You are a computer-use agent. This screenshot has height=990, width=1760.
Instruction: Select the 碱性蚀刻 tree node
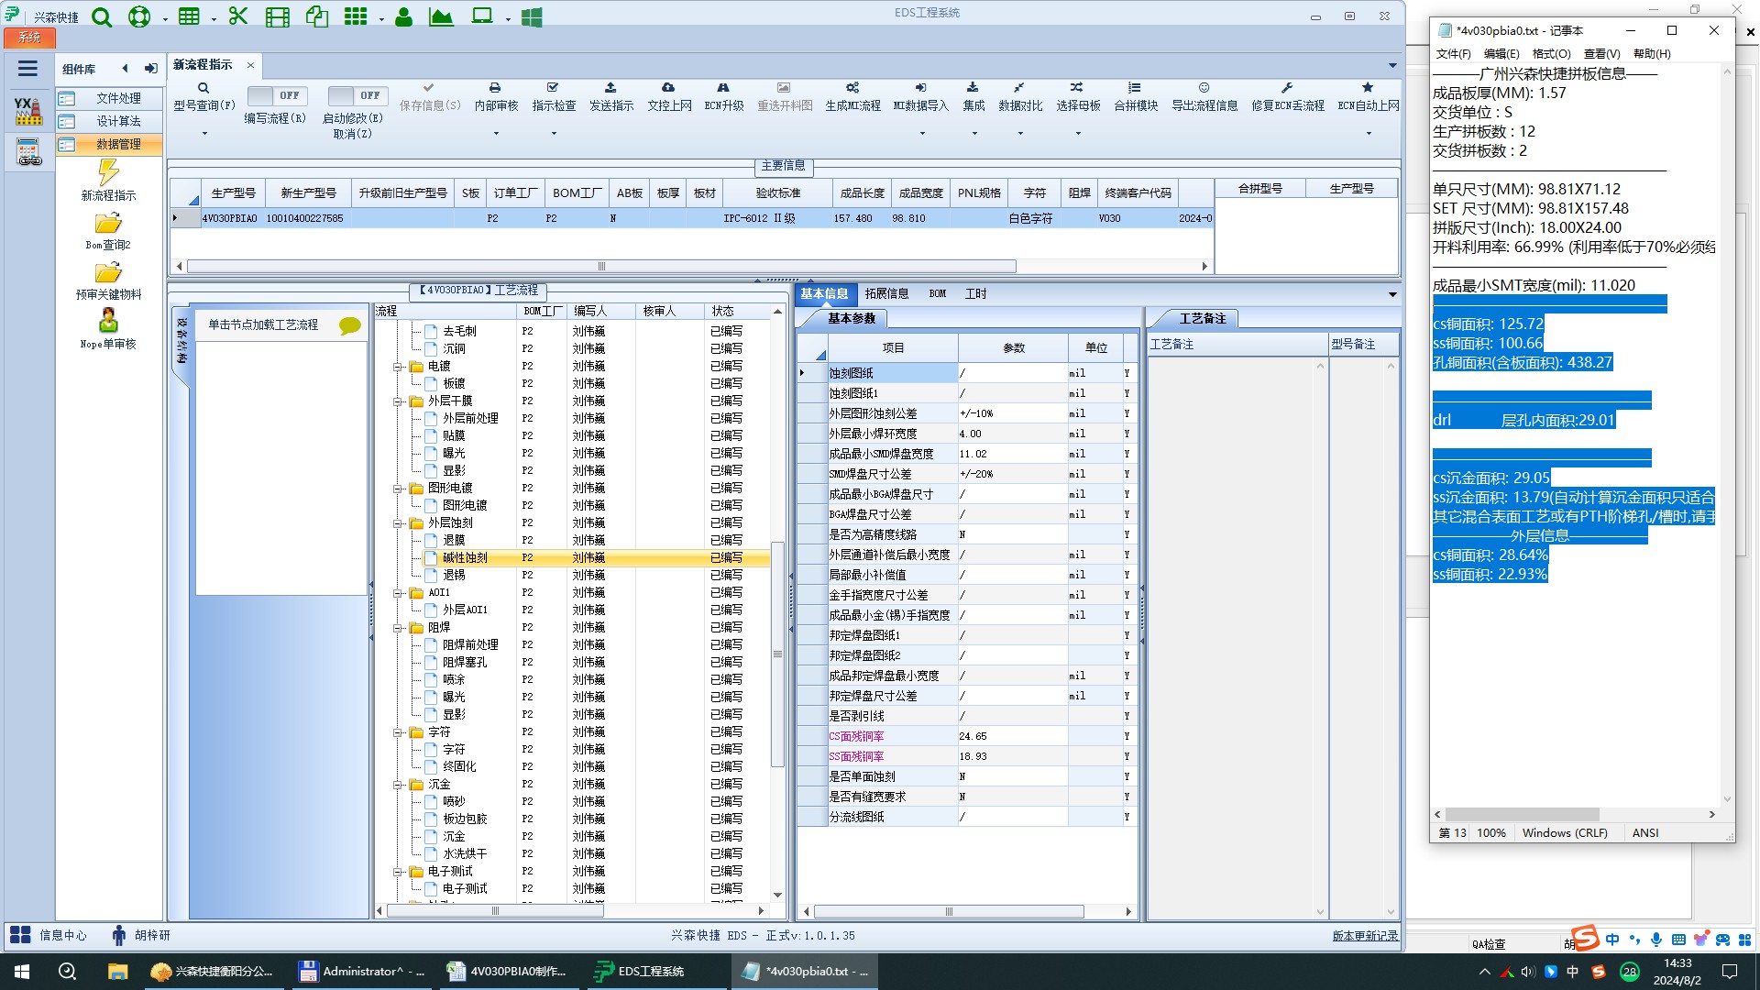465,557
